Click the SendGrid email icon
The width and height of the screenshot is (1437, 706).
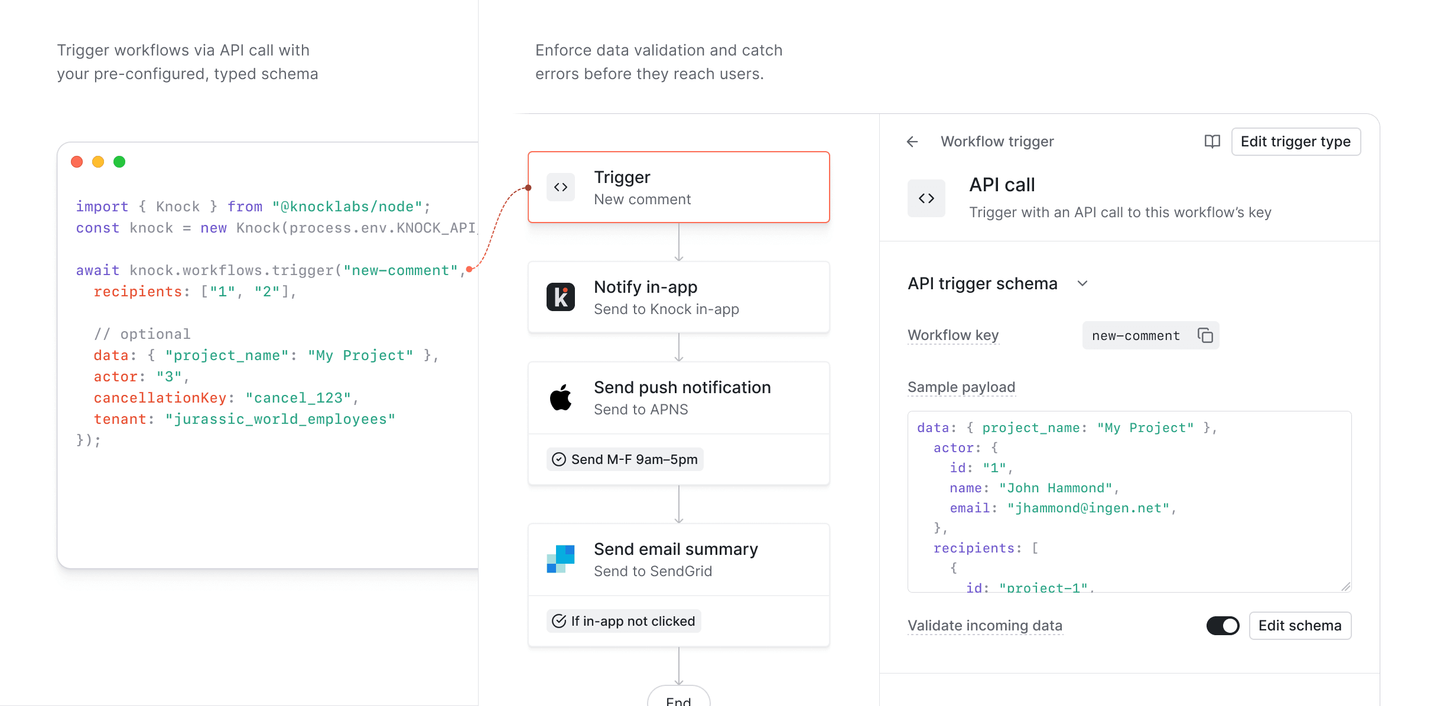[x=560, y=559]
